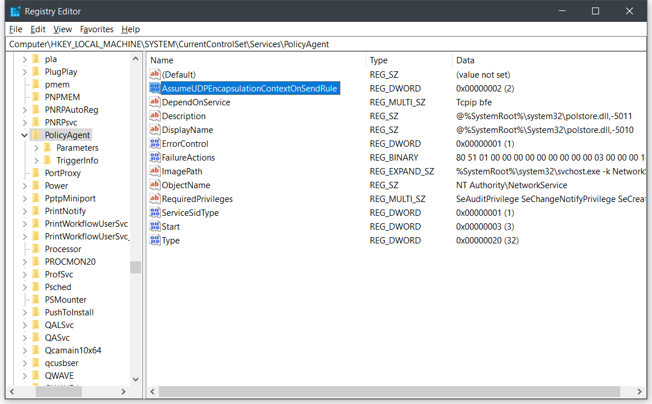
Task: Open the Edit menu
Action: 38,29
